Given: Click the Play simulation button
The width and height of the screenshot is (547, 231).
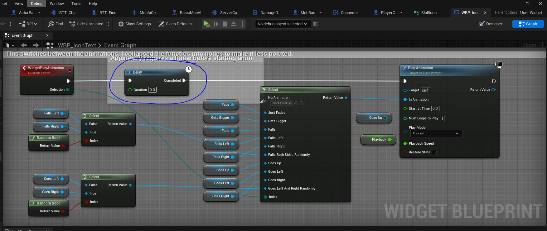Looking at the screenshot, I should tap(206, 24).
